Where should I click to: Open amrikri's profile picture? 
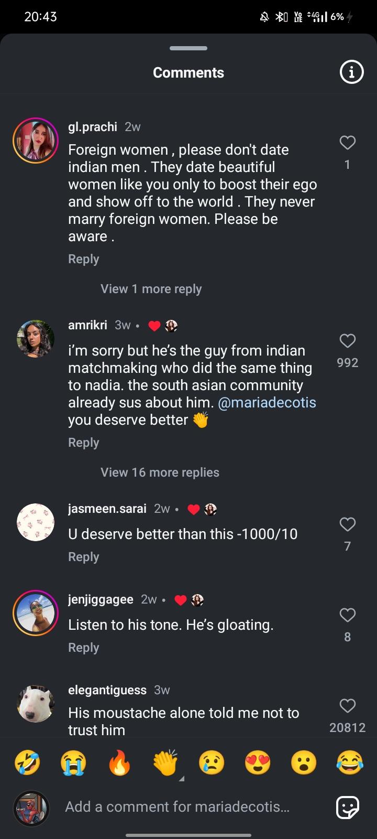click(x=36, y=339)
